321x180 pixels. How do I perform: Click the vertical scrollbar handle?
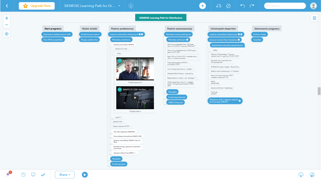(319, 91)
